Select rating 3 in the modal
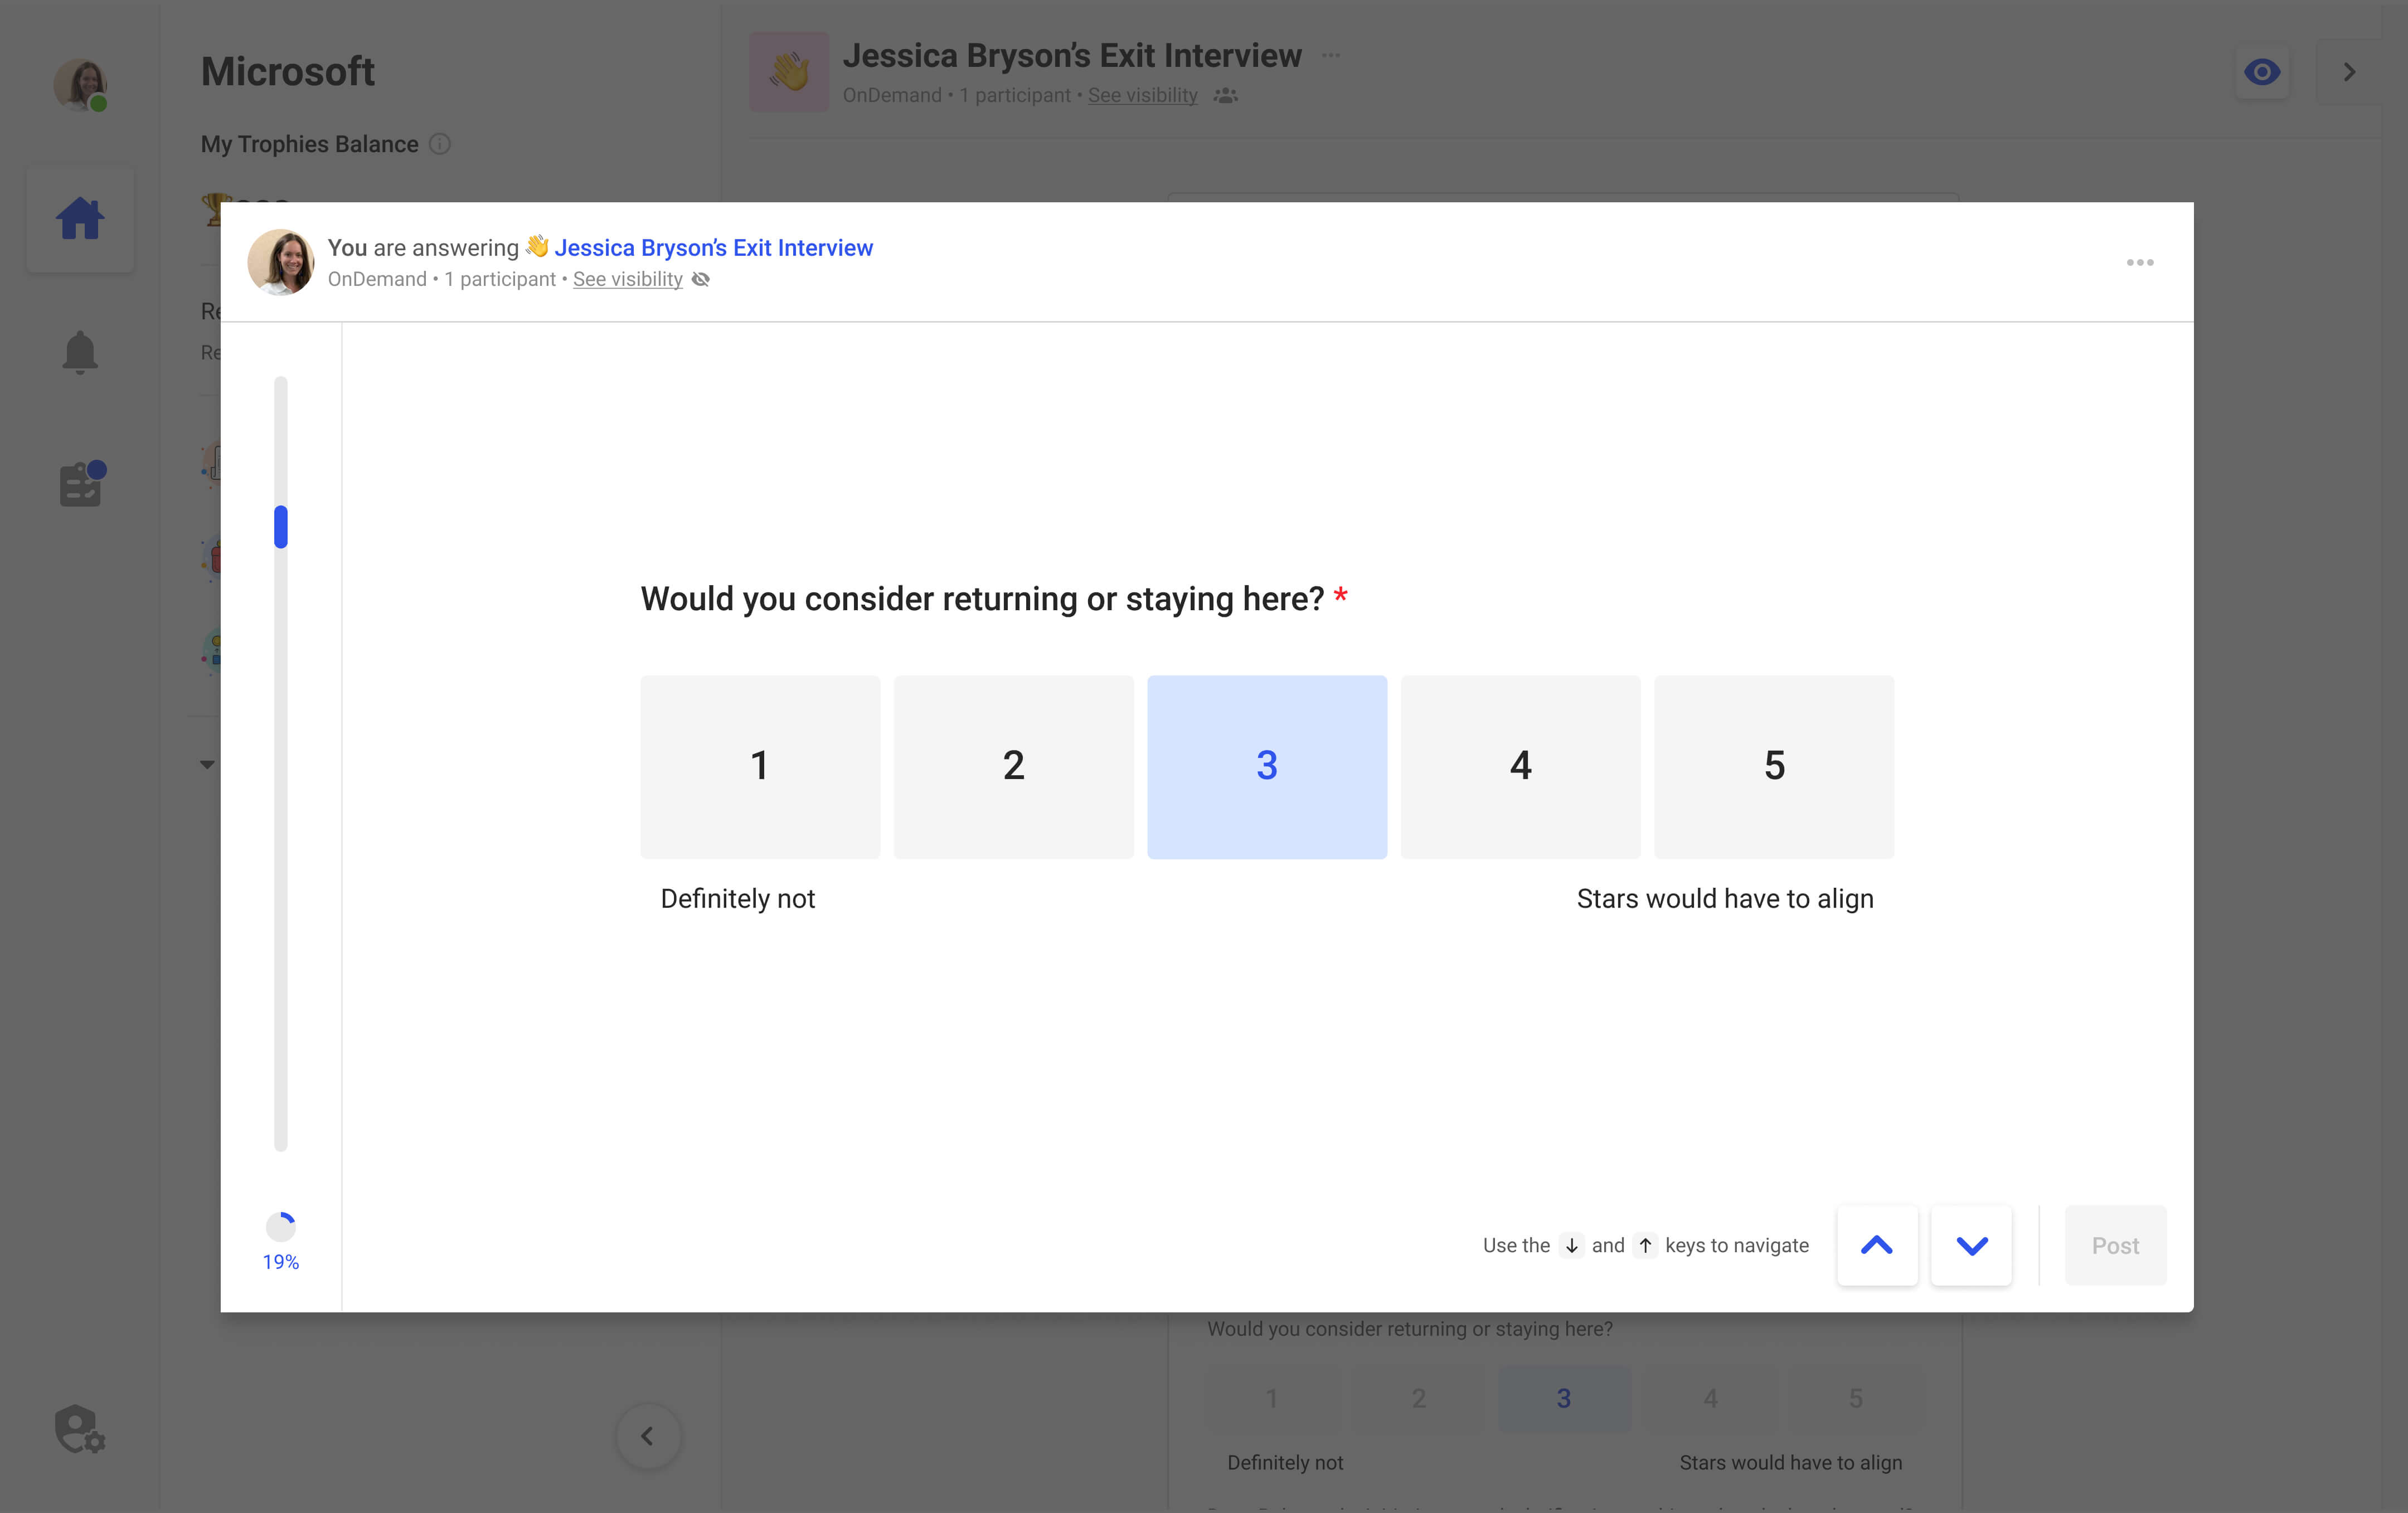The width and height of the screenshot is (2408, 1513). (1267, 766)
